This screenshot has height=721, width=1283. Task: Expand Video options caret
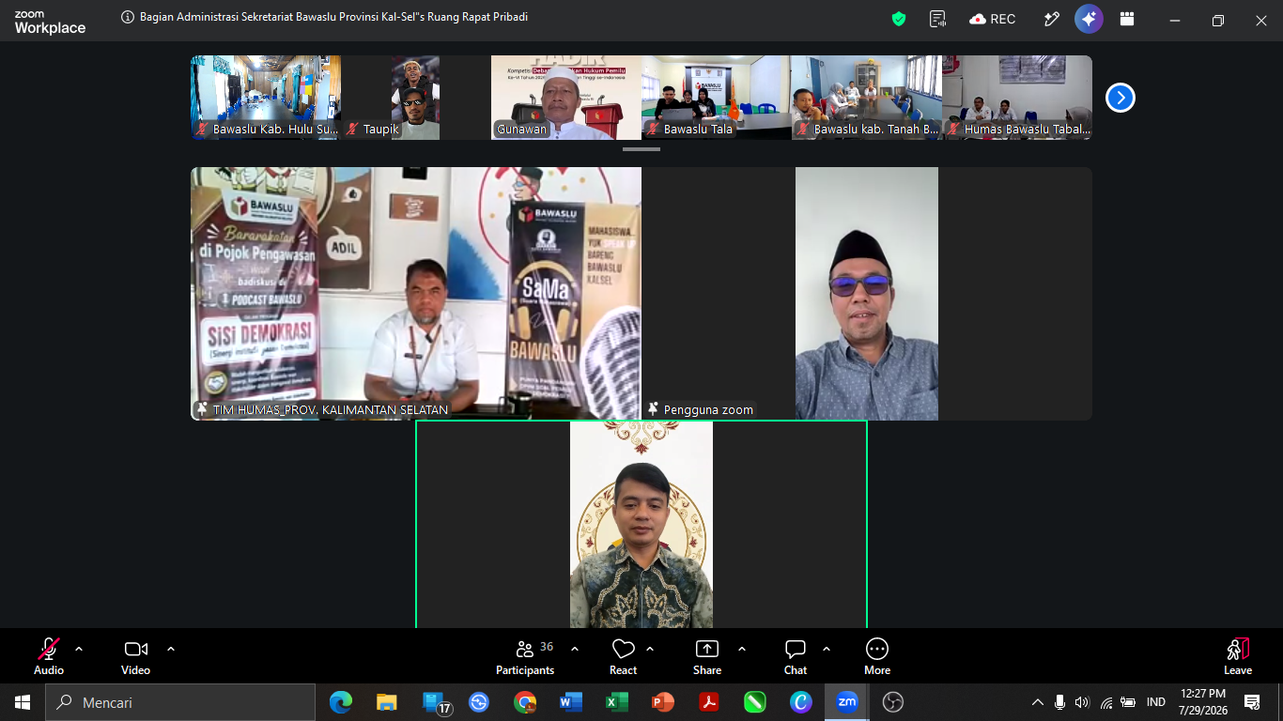(x=171, y=649)
